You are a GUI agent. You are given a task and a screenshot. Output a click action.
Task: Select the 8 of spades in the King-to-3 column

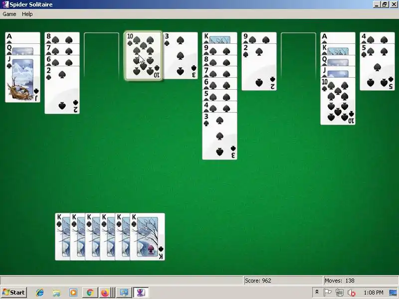click(x=219, y=61)
